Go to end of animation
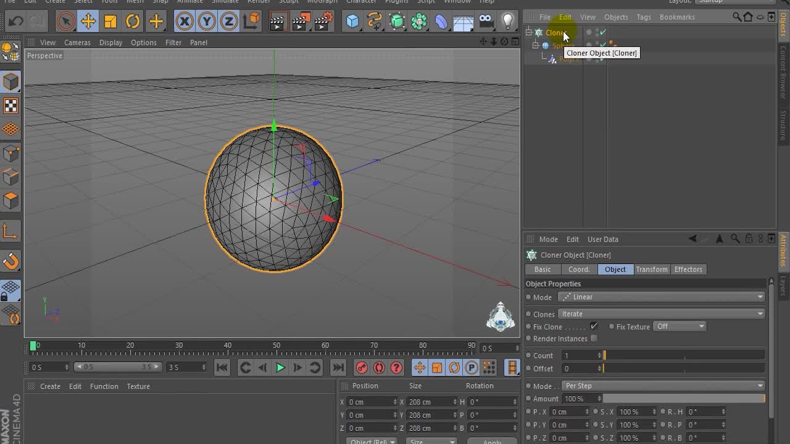The height and width of the screenshot is (444, 790). tap(338, 368)
